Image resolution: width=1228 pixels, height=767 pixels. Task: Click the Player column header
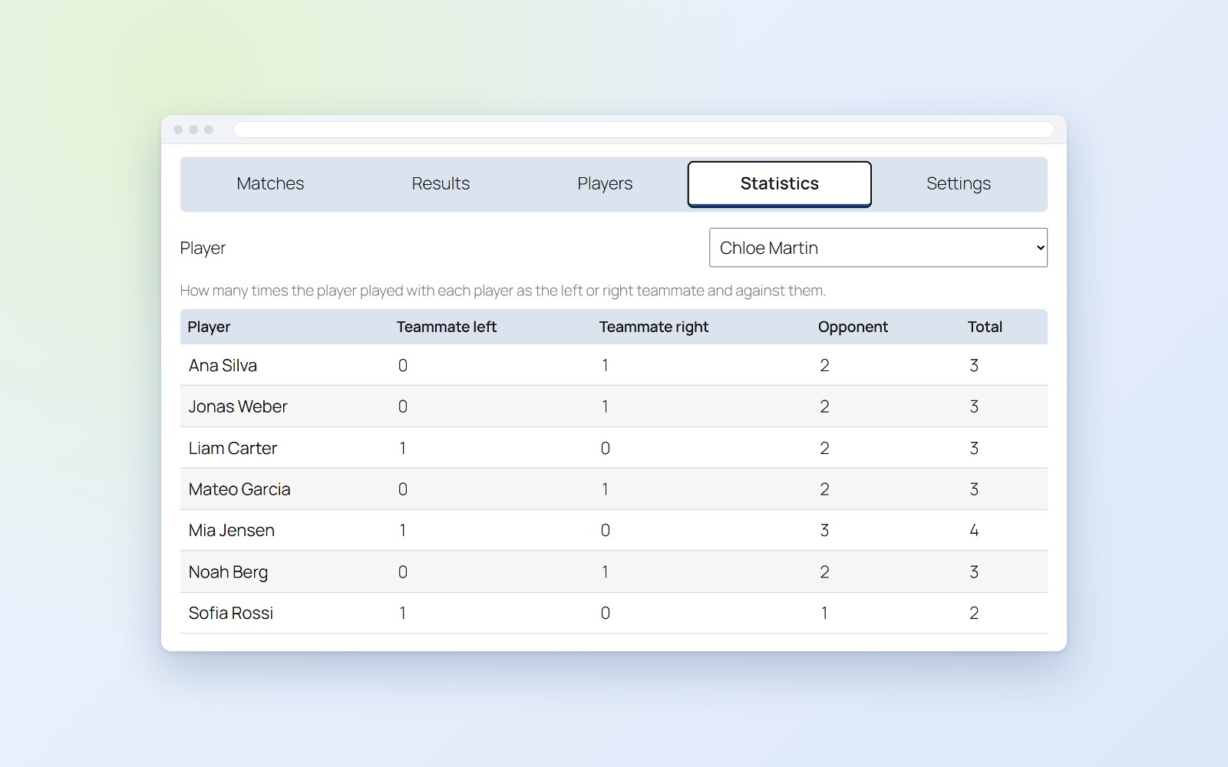209,327
